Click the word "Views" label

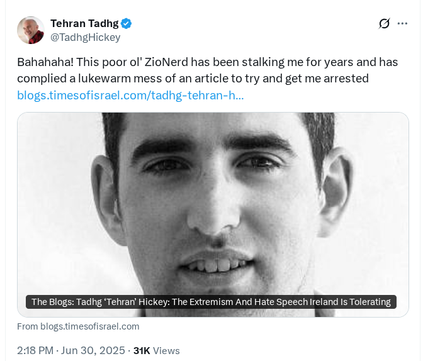pyautogui.click(x=166, y=351)
